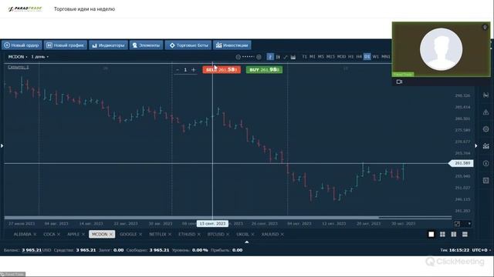Open the UKOIL chart tab
The image size is (494, 277).
pos(242,234)
